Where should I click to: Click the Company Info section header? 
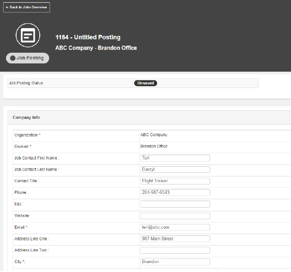26,117
